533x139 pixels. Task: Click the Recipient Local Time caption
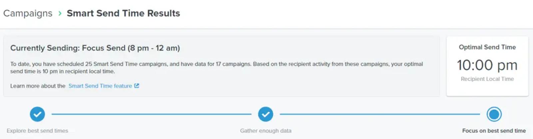[x=487, y=79]
